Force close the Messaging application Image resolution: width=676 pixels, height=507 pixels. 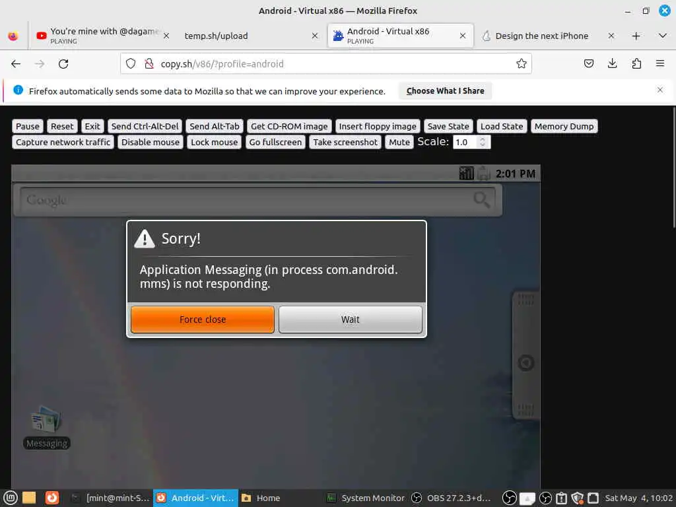[x=203, y=320]
